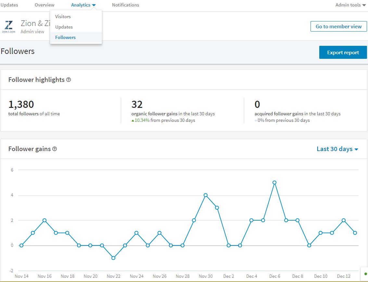The height and width of the screenshot is (282, 368).
Task: Click the Export report button
Action: pos(343,52)
